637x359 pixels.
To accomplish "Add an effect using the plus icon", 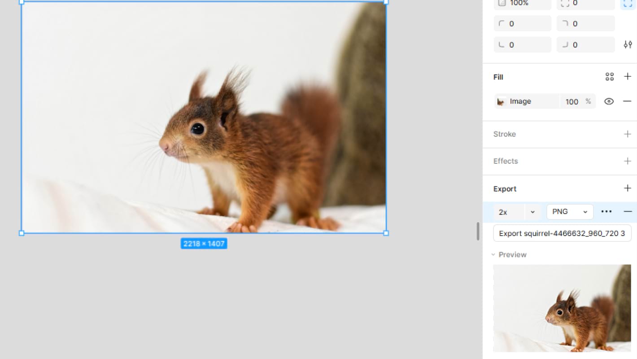I will [x=628, y=161].
